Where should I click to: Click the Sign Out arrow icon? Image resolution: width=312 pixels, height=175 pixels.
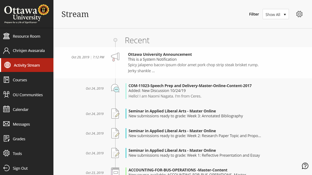point(6,168)
